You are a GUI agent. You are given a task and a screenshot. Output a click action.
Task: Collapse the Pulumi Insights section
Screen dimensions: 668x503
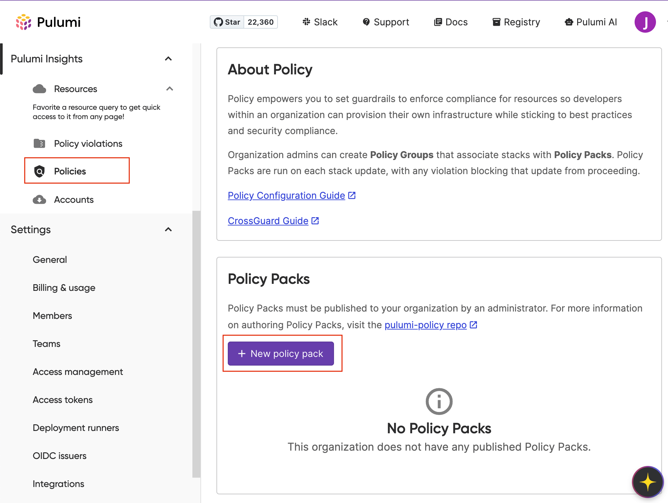click(x=168, y=59)
